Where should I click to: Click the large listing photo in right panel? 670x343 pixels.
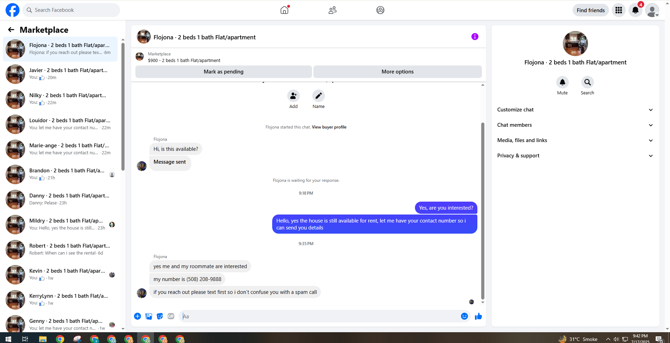pos(575,44)
